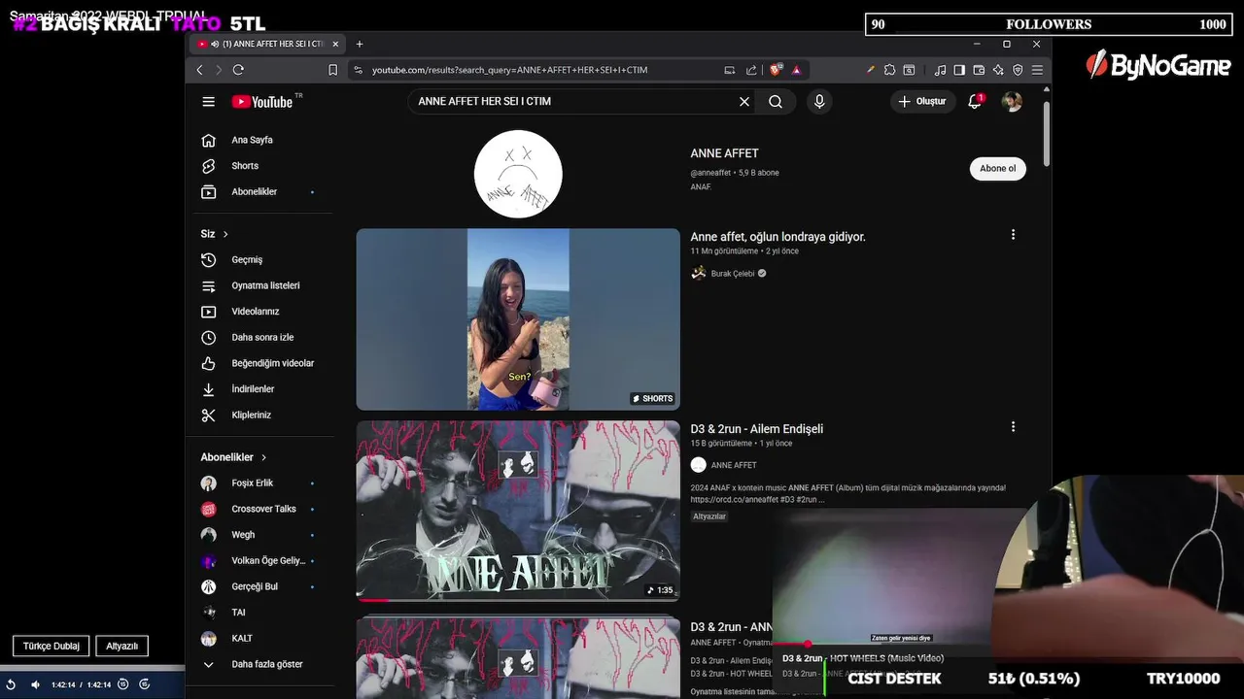Open Ailem Endişeli video thumbnail
Screen dimensions: 1244x699
point(518,511)
